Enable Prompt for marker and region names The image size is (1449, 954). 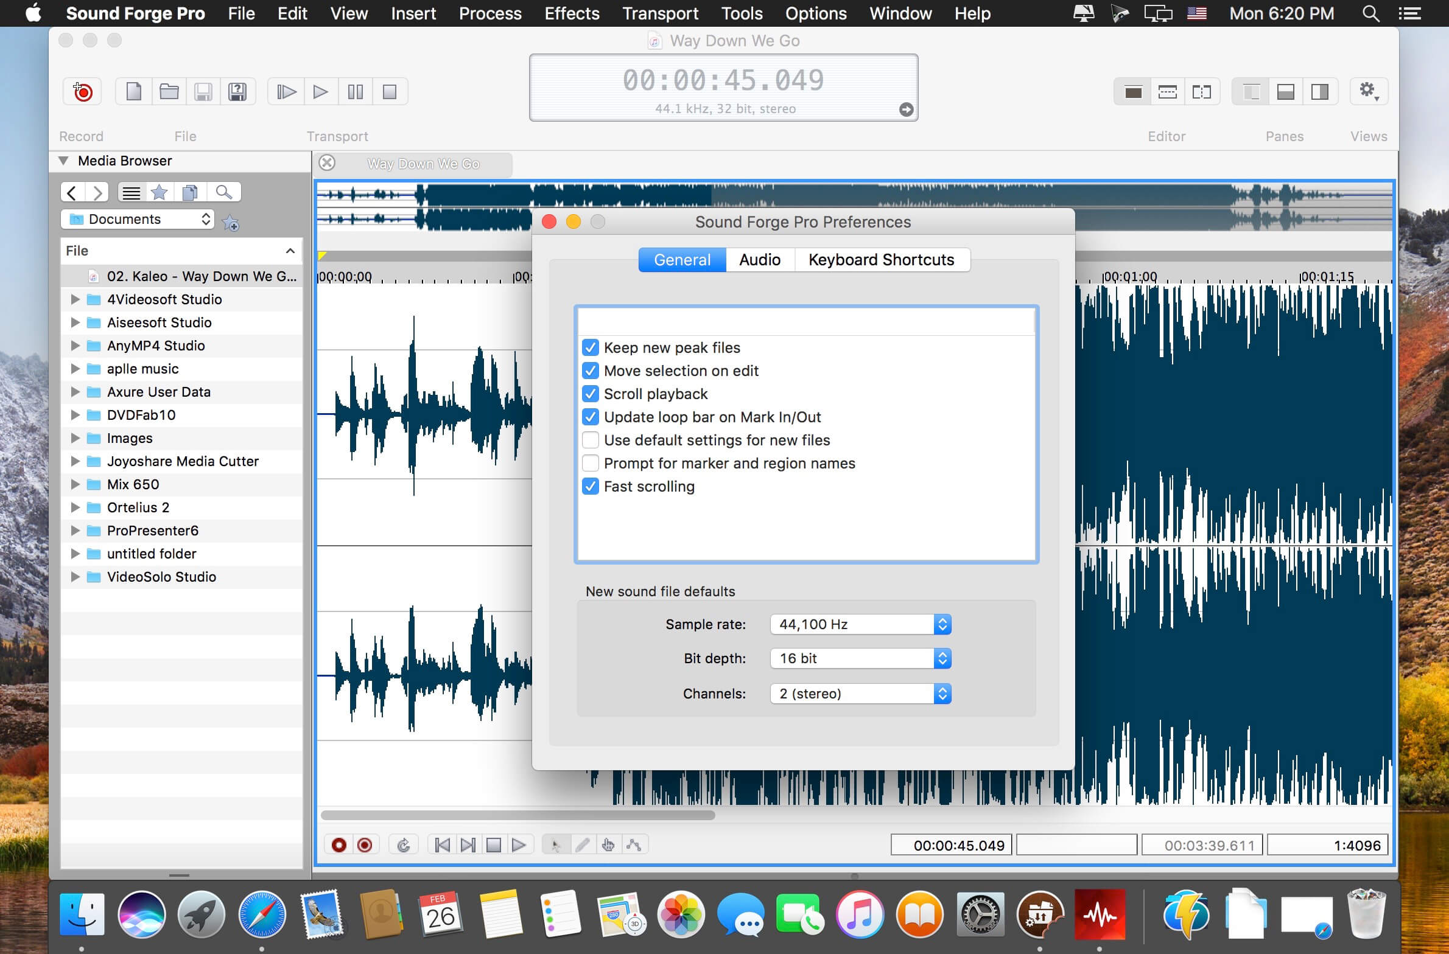590,463
